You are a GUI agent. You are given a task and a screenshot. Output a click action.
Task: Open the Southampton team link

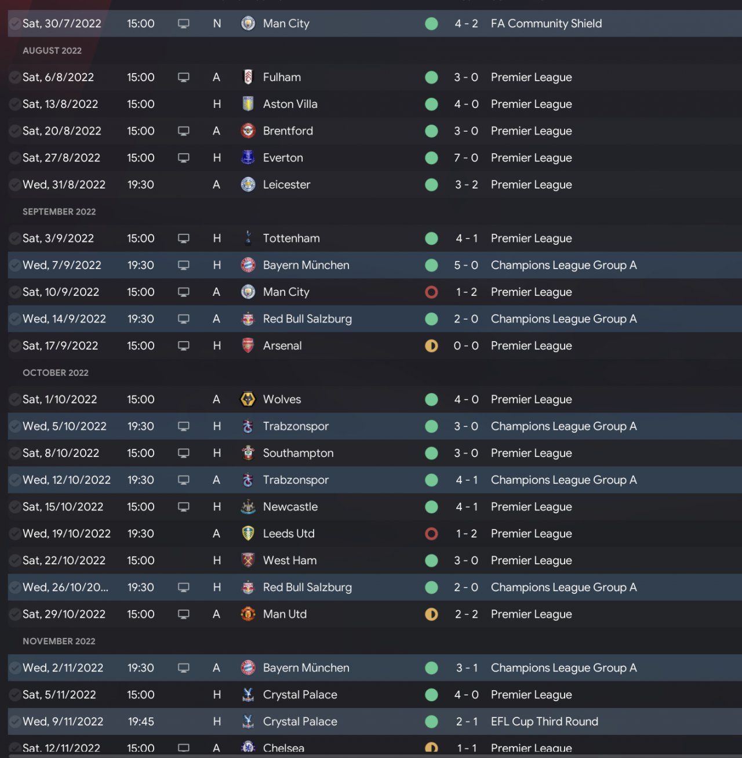tap(298, 454)
